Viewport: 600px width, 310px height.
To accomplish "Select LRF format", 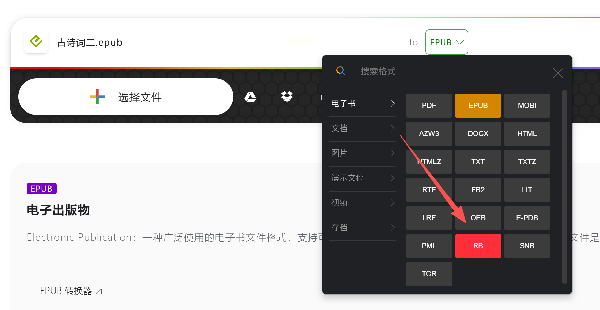I will (429, 218).
